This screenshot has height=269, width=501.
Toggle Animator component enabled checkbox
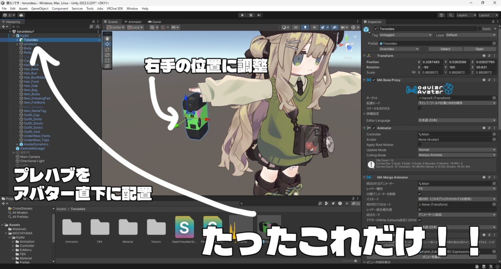374,128
